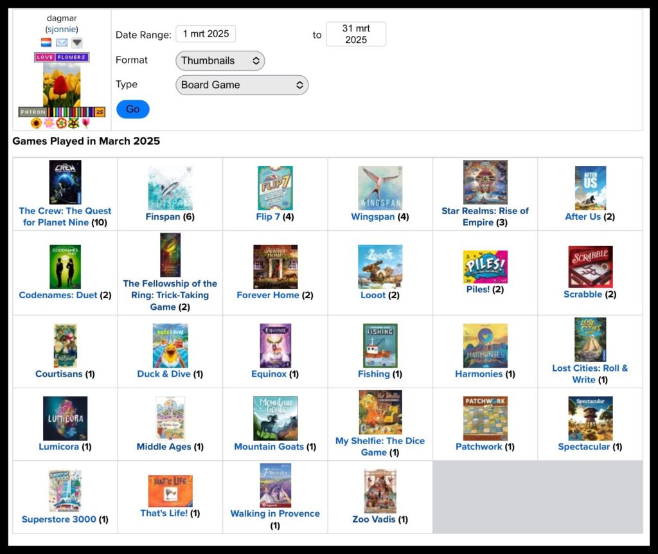Open Lost Cities: Roll & Write link
658x554 pixels.
(x=590, y=374)
